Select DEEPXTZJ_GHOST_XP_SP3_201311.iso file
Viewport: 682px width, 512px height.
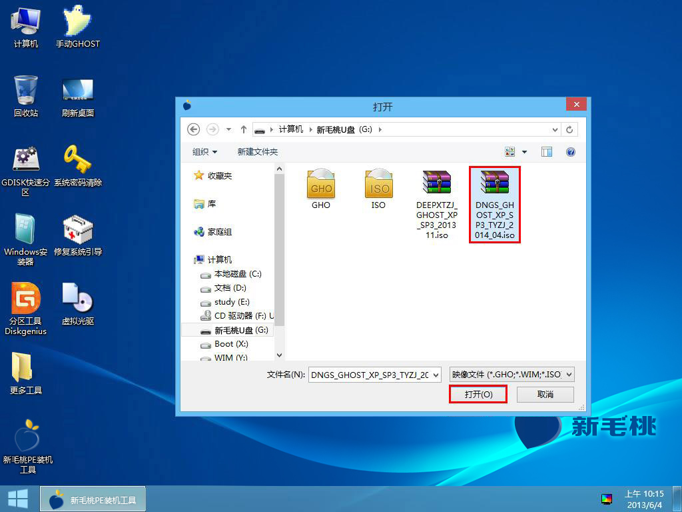click(x=437, y=204)
